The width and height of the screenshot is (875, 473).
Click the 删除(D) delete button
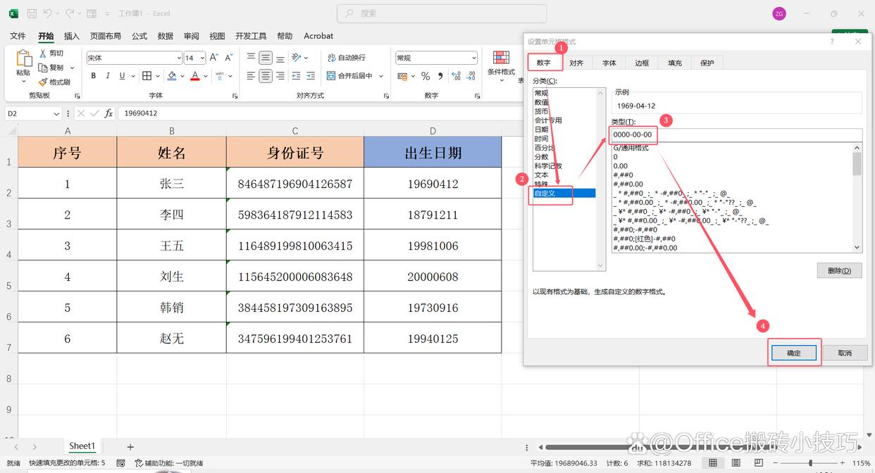840,270
